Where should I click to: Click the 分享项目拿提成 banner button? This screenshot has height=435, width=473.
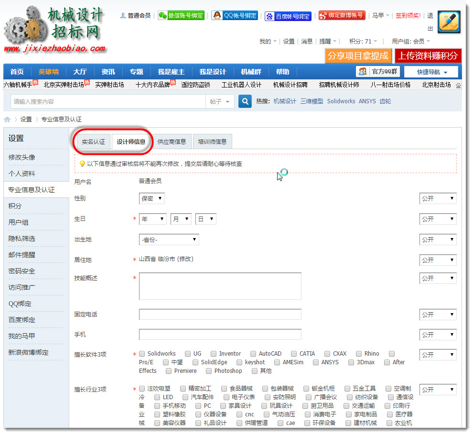(358, 56)
